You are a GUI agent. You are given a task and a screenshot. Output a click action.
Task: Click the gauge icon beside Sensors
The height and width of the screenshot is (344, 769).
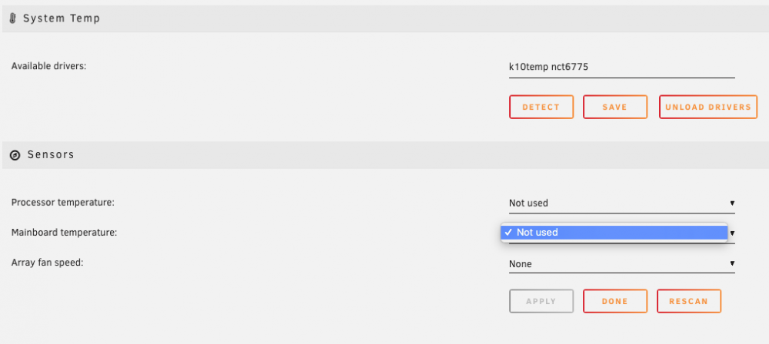15,155
